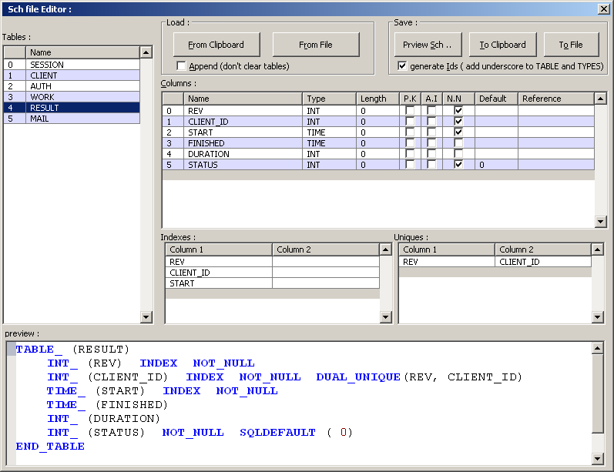The height and width of the screenshot is (472, 614).
Task: Toggle N.N checkbox for REV column
Action: (458, 111)
